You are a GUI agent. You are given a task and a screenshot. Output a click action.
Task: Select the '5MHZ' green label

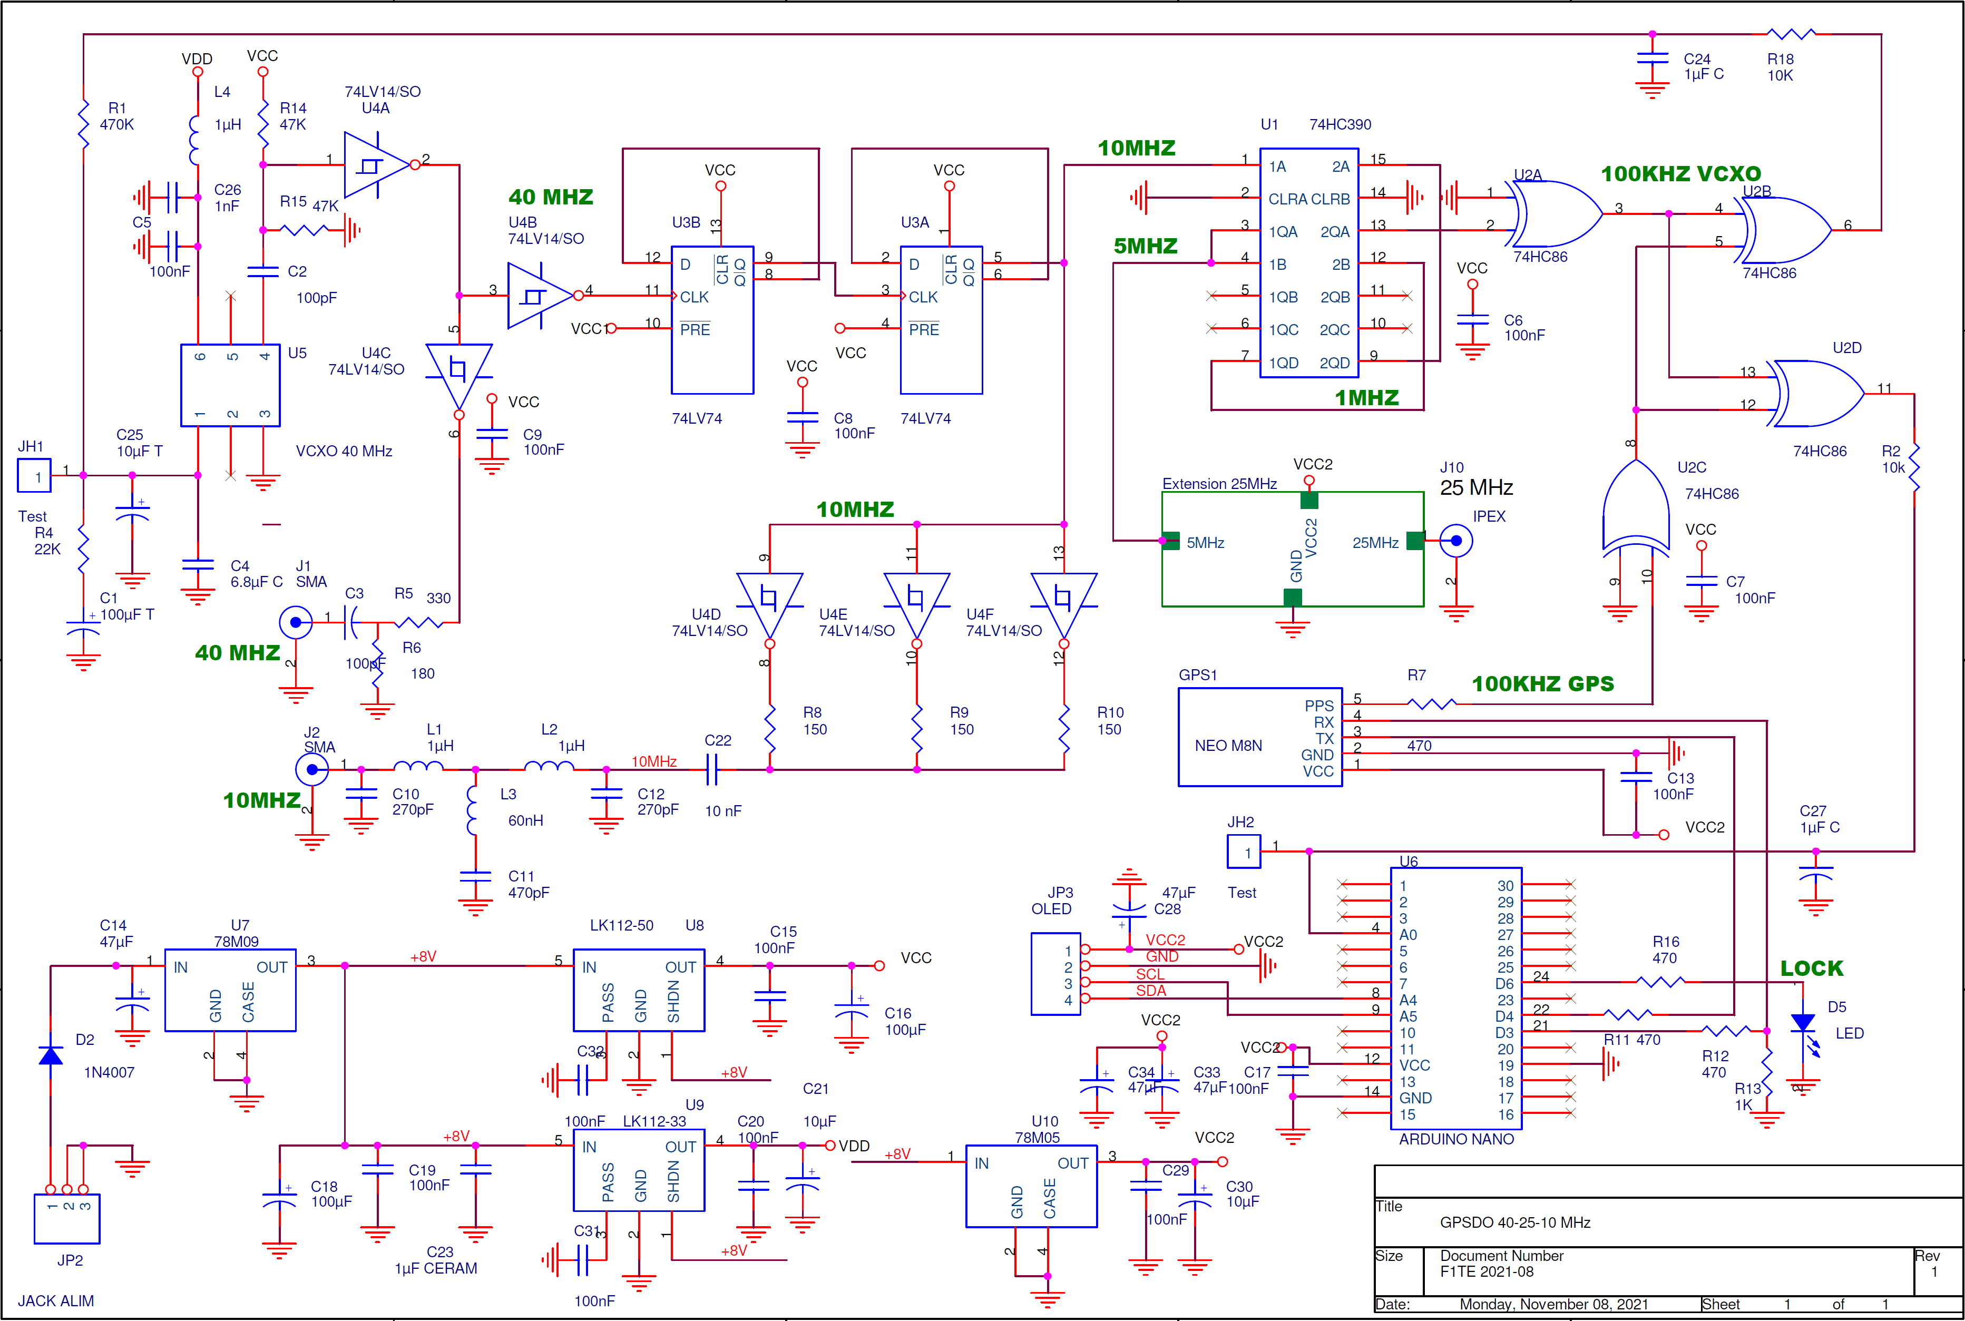pos(1146,247)
